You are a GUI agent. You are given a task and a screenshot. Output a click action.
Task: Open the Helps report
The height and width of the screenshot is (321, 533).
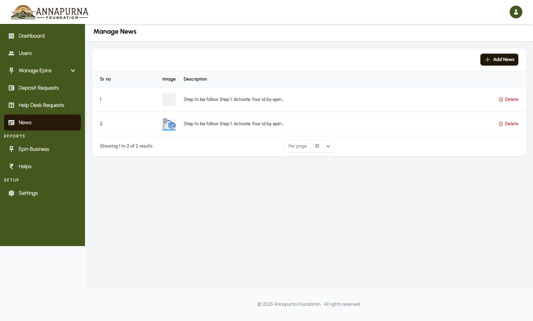coord(42,166)
